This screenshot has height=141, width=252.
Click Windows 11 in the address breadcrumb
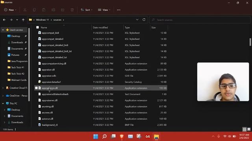pos(43,20)
